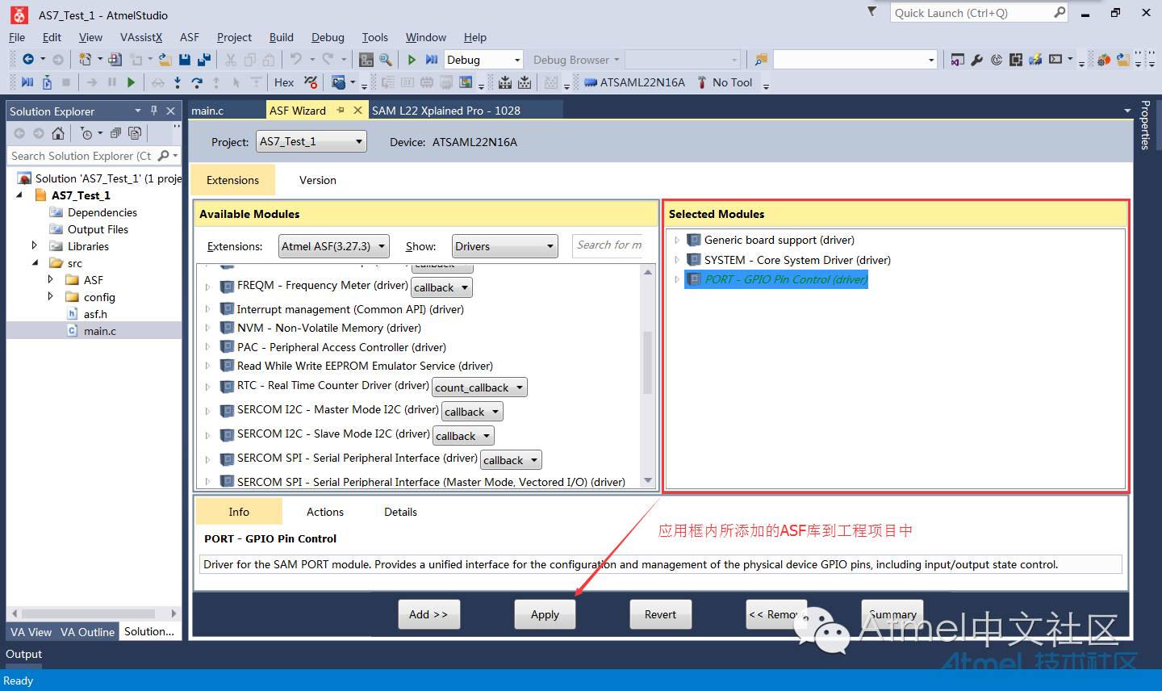1162x691 pixels.
Task: Click the Summary button
Action: point(892,614)
